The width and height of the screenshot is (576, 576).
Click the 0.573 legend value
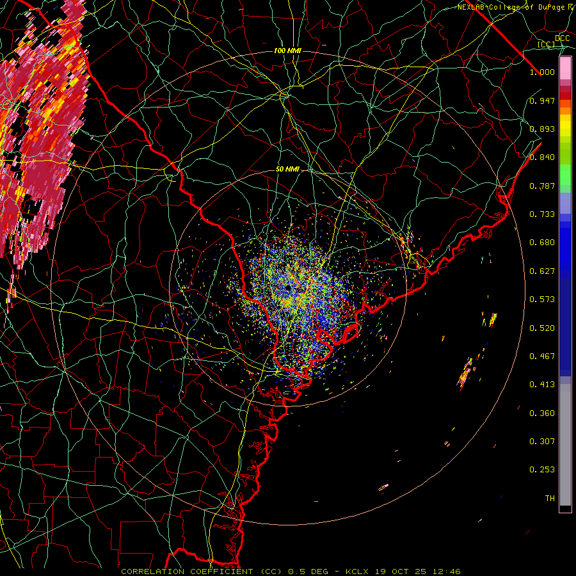click(542, 300)
